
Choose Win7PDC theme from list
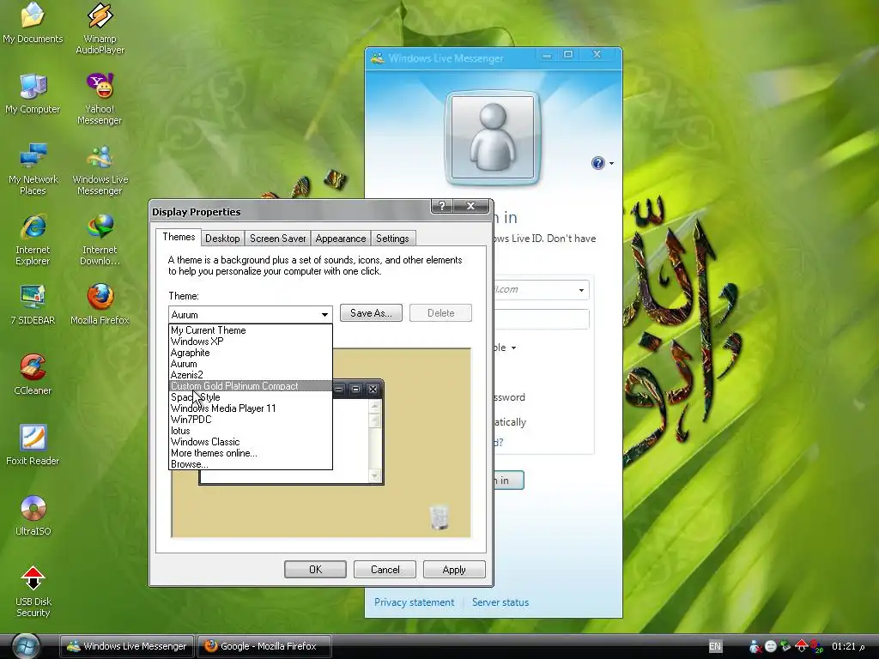point(251,420)
